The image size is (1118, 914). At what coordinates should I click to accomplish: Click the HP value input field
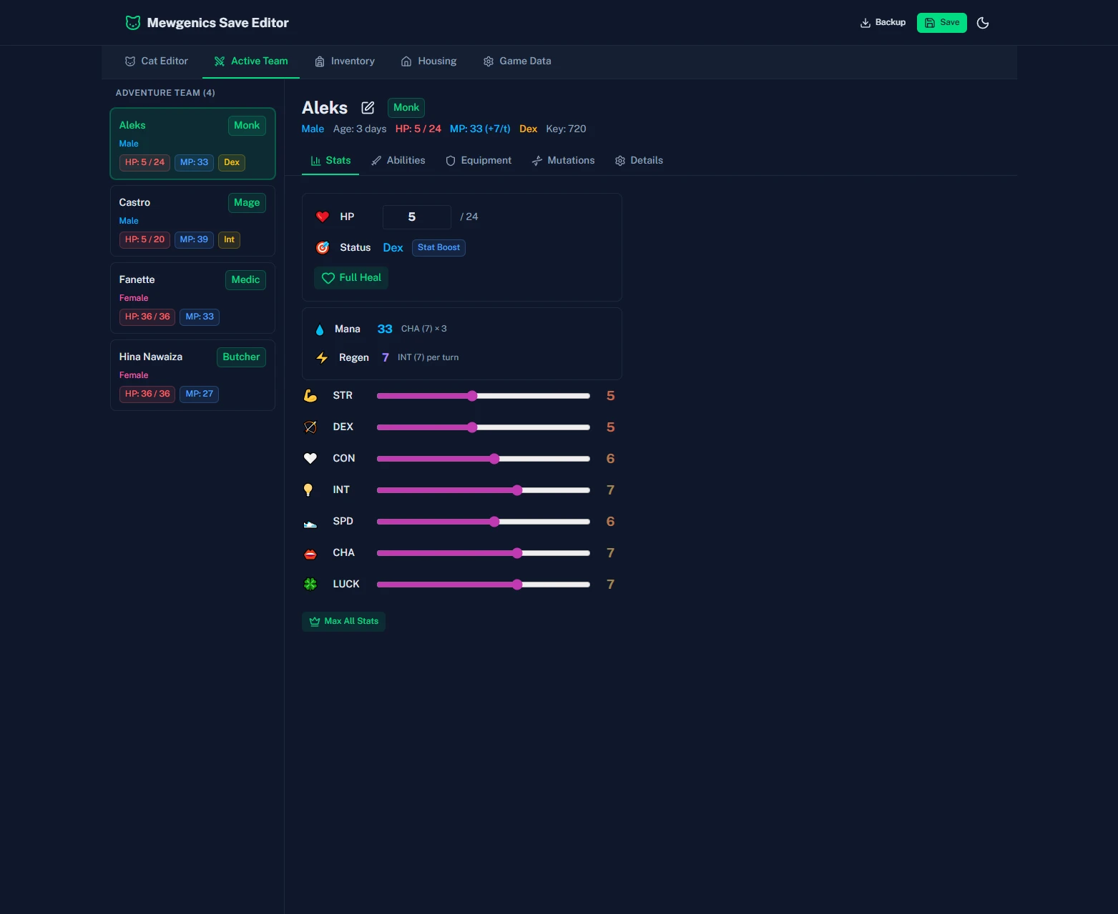pyautogui.click(x=417, y=217)
